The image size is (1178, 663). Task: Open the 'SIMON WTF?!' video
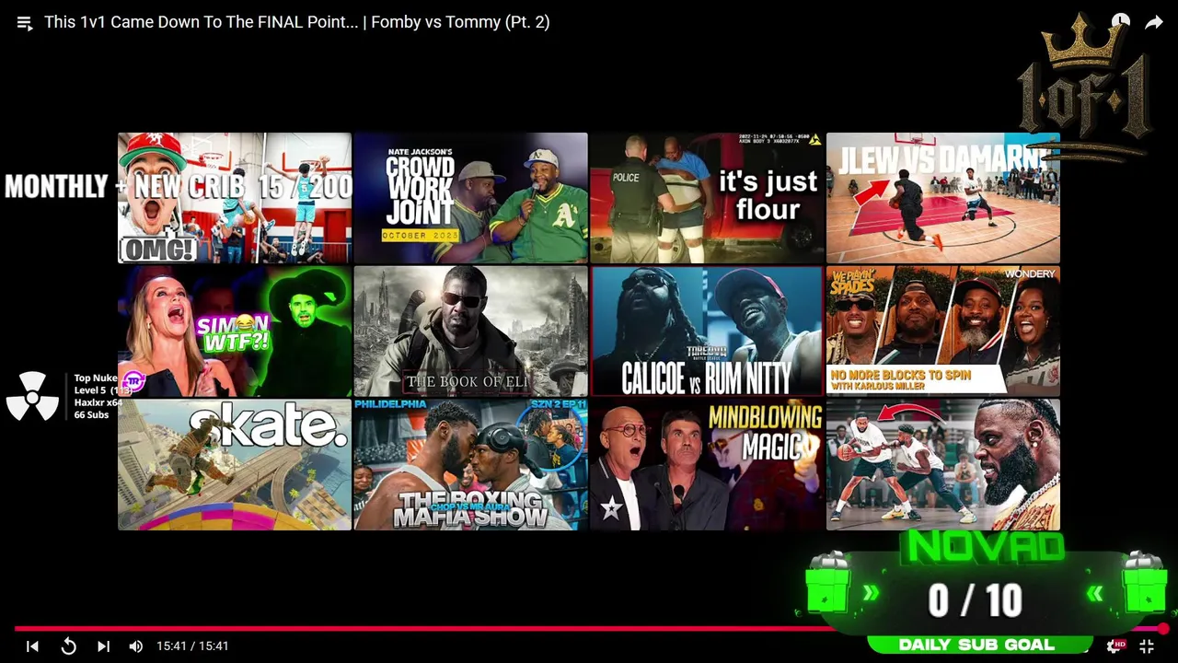click(235, 331)
